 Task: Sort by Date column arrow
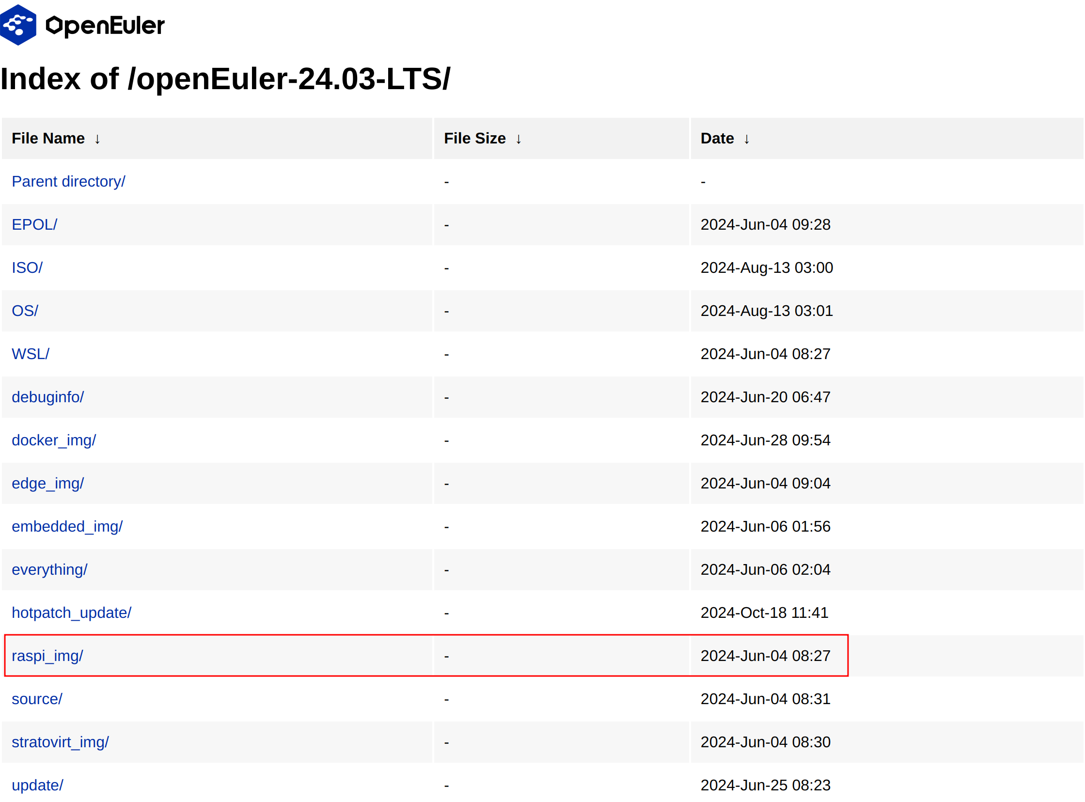[747, 140]
